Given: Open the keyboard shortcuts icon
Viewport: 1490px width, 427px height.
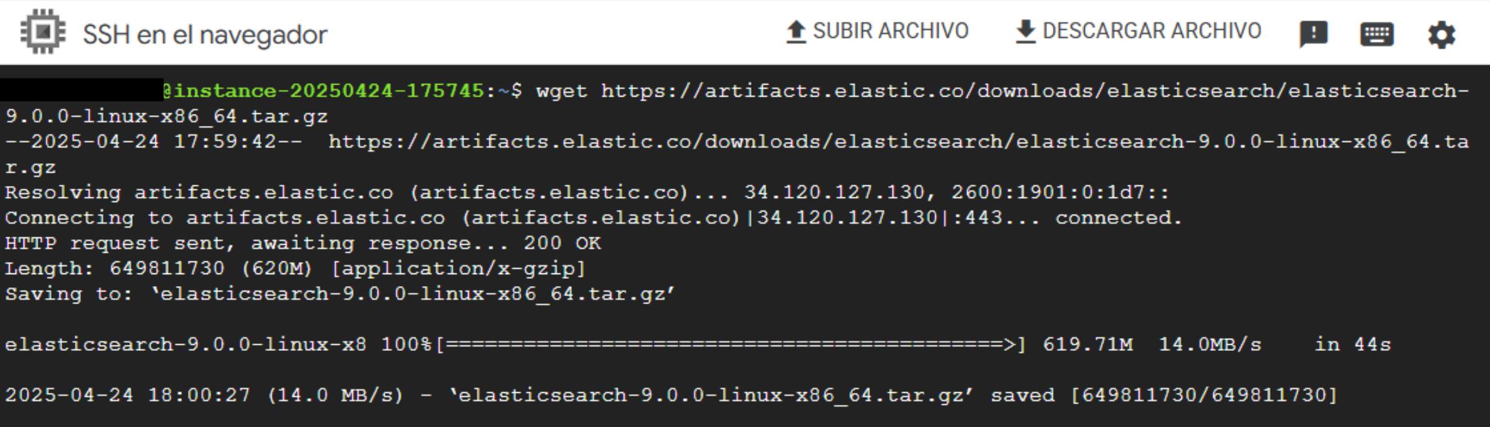Looking at the screenshot, I should (1377, 34).
